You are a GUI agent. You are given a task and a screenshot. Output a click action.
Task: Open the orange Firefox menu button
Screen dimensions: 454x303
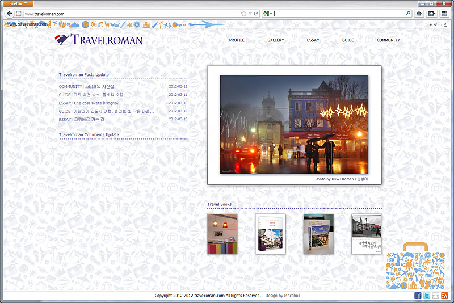pos(18,3)
